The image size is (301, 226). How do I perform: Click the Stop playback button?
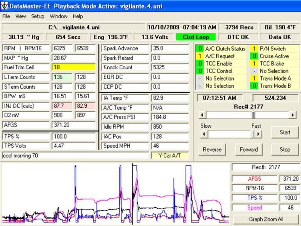285,150
